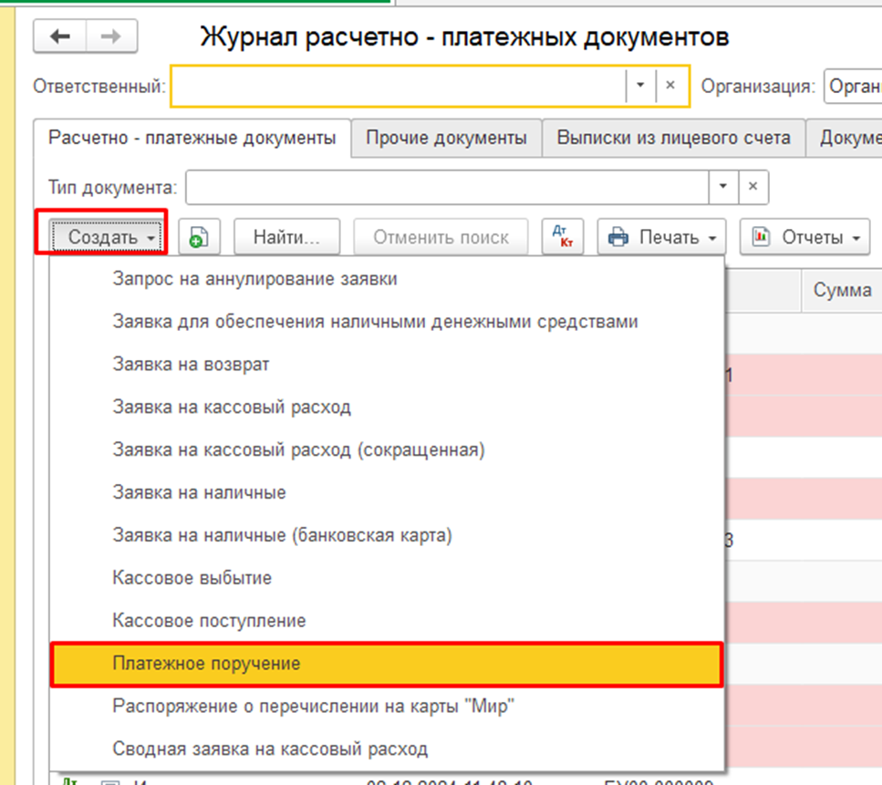Open the Создать dropdown button
This screenshot has height=785, width=882.
[107, 237]
